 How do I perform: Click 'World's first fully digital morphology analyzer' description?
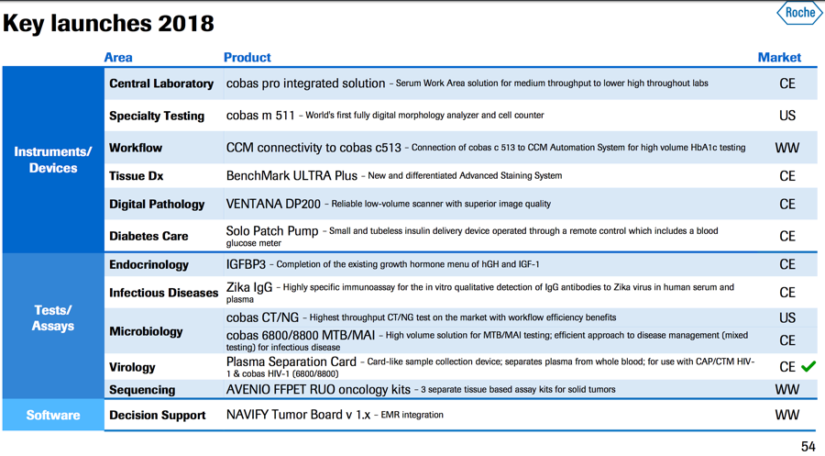424,116
